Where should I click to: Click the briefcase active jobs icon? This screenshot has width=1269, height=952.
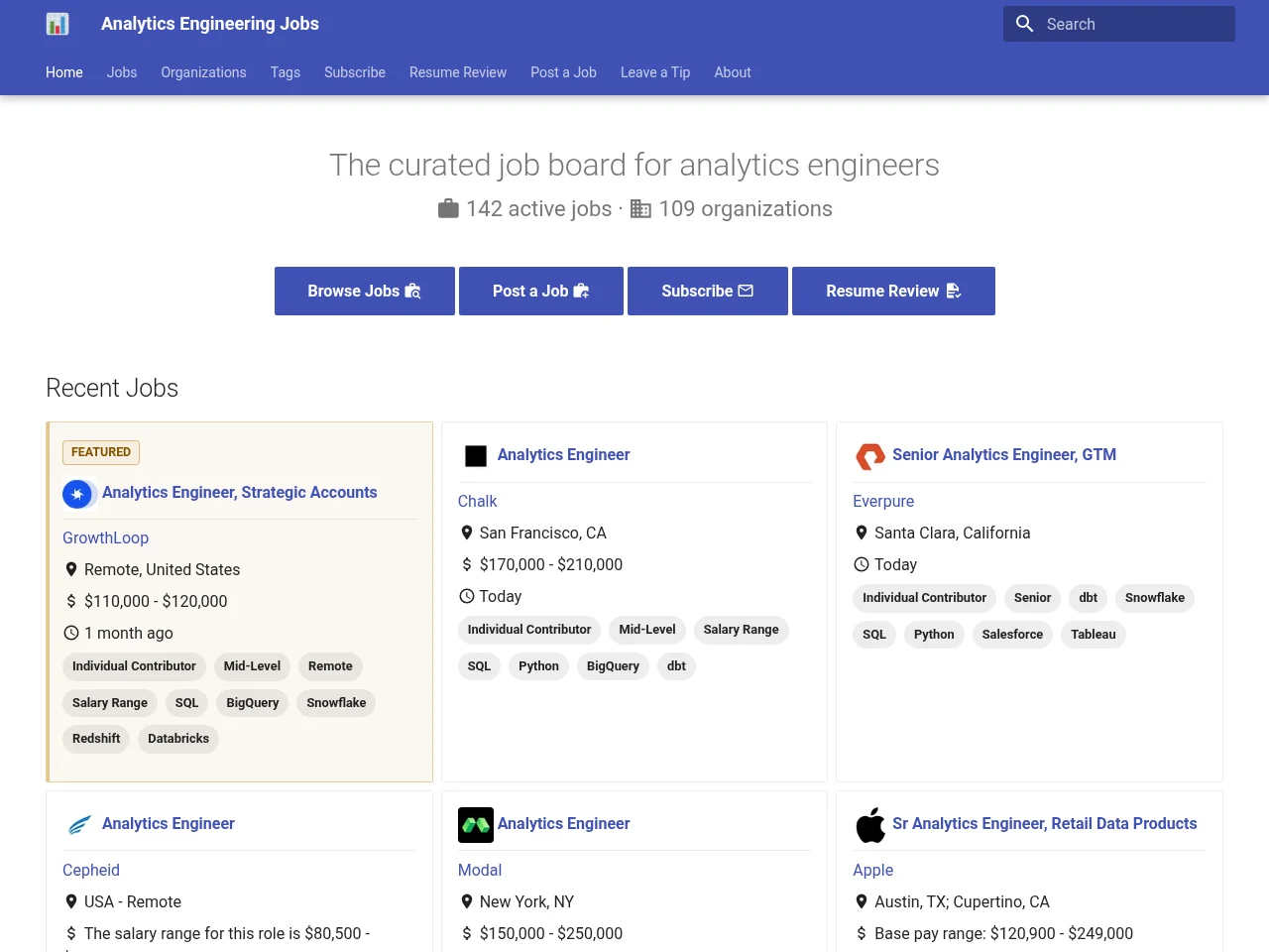pos(449,208)
